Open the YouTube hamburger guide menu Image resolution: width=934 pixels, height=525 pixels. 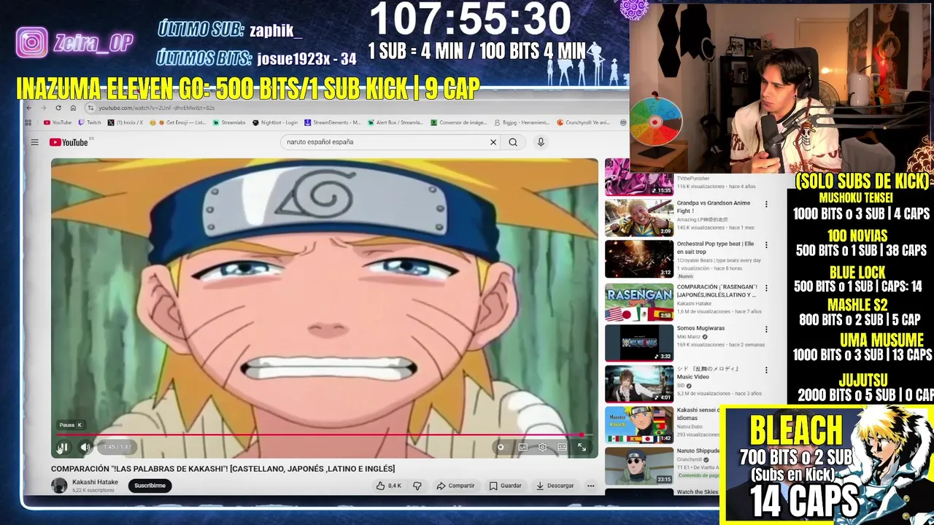tap(34, 142)
